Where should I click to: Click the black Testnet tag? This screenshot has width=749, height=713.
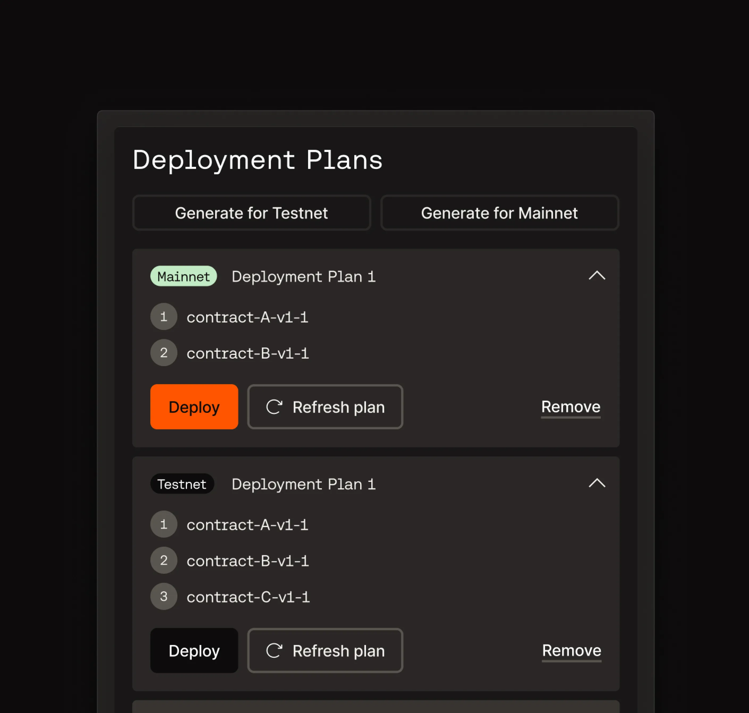pyautogui.click(x=182, y=484)
